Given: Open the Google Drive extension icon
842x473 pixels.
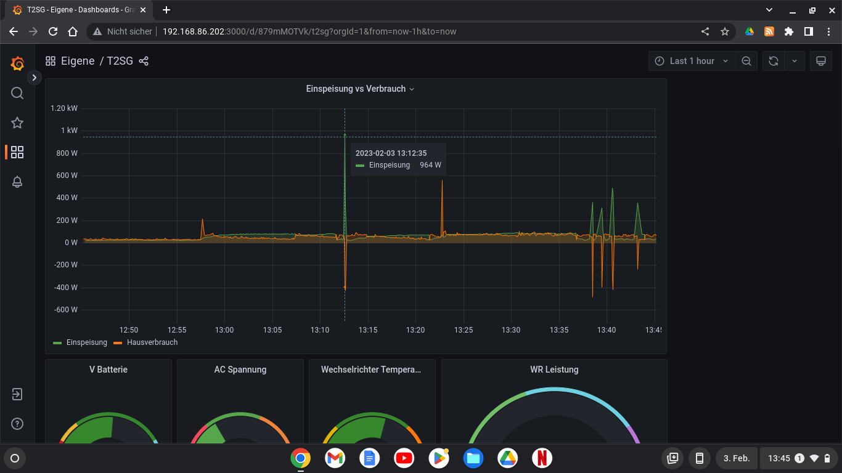Looking at the screenshot, I should [750, 31].
